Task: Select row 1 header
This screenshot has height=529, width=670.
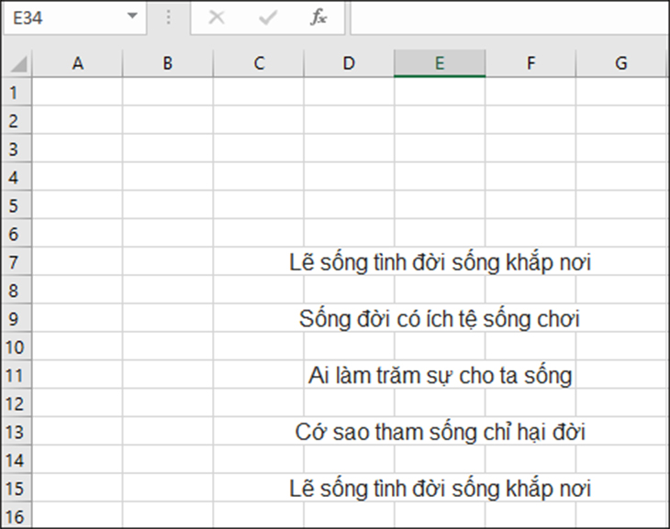Action: coord(17,93)
